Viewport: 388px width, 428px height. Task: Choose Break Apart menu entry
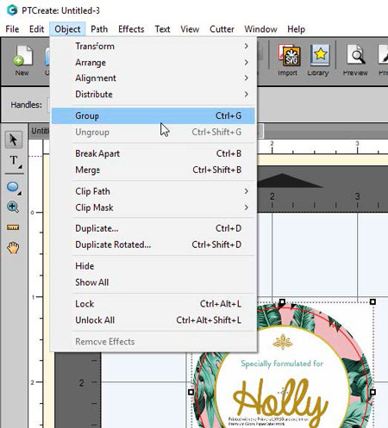[153, 153]
